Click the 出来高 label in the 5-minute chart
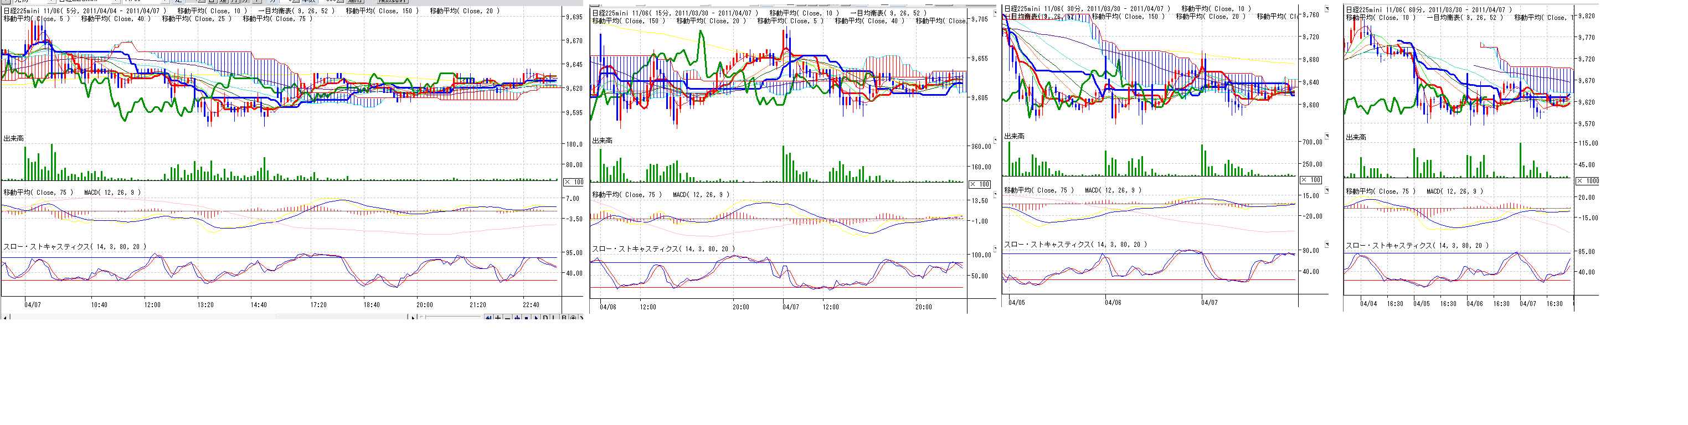This screenshot has width=1688, height=425. coord(14,139)
